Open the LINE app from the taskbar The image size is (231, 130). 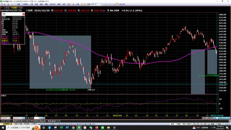point(102,127)
